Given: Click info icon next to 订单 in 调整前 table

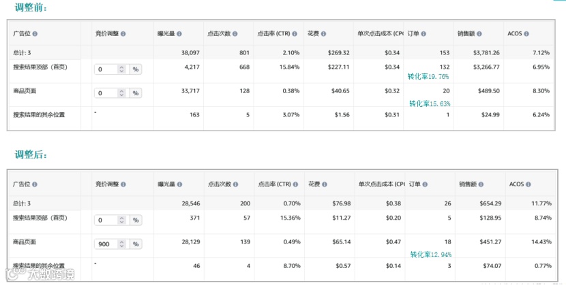Looking at the screenshot, I should [x=423, y=34].
